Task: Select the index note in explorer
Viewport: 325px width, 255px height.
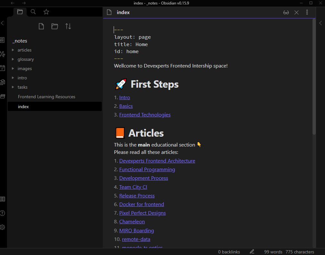Action: 55,107
